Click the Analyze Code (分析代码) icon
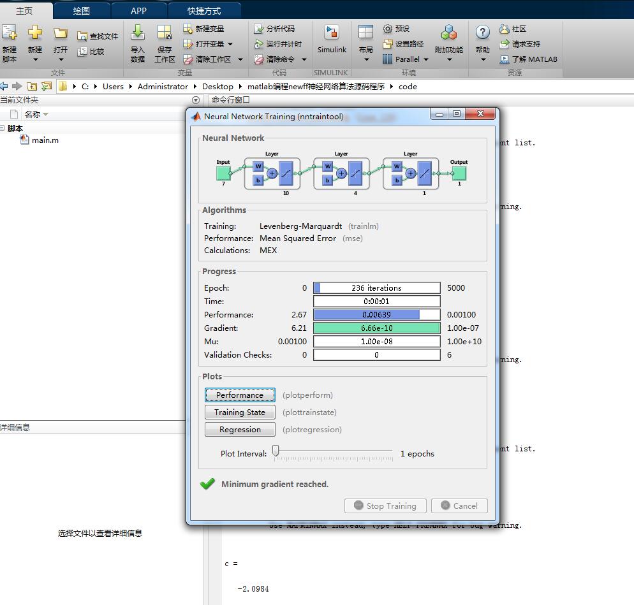 (258, 29)
